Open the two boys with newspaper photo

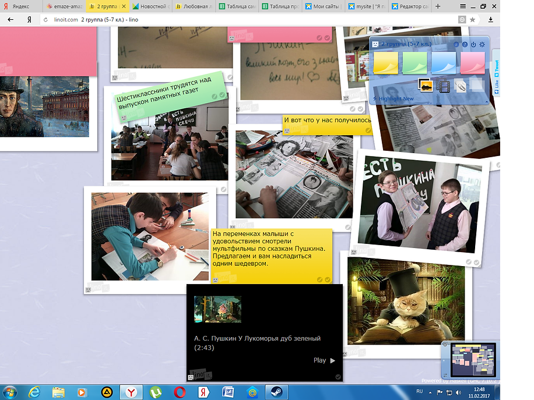coord(419,204)
